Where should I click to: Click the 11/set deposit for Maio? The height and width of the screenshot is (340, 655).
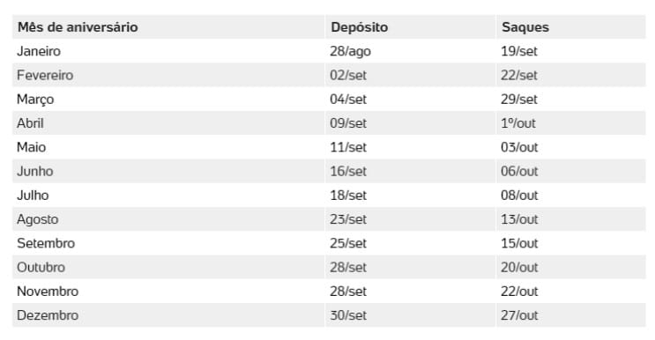tap(348, 147)
